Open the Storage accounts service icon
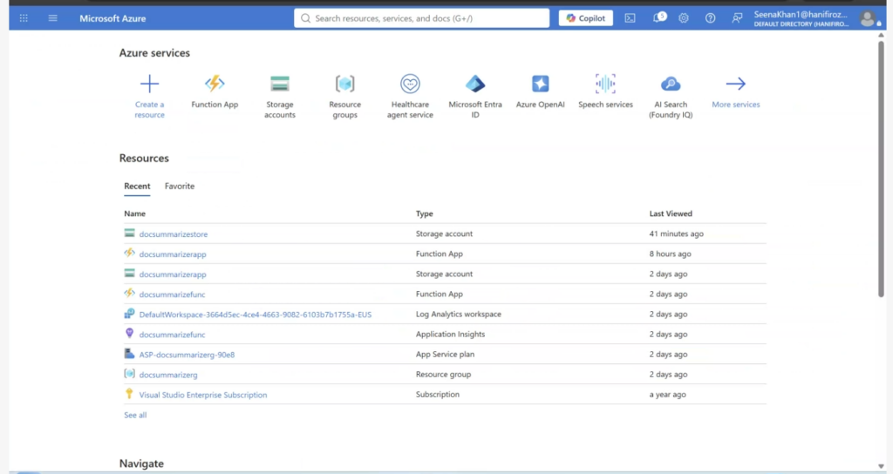This screenshot has height=474, width=893. coord(280,84)
